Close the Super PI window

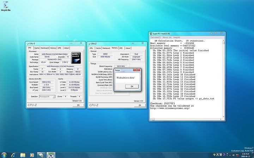pyautogui.click(x=222, y=33)
